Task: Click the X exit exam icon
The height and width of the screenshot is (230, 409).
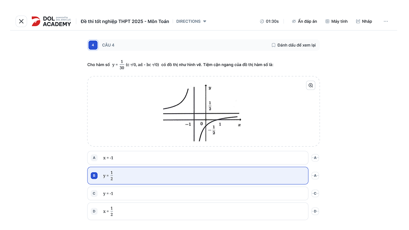Action: [21, 21]
